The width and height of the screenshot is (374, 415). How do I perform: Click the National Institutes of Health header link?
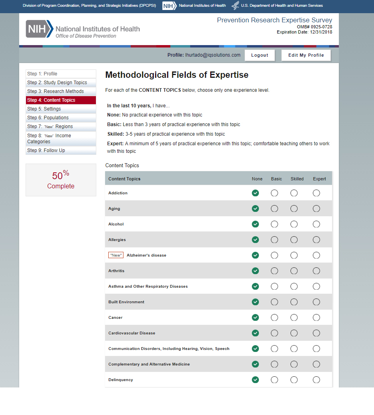(x=202, y=6)
